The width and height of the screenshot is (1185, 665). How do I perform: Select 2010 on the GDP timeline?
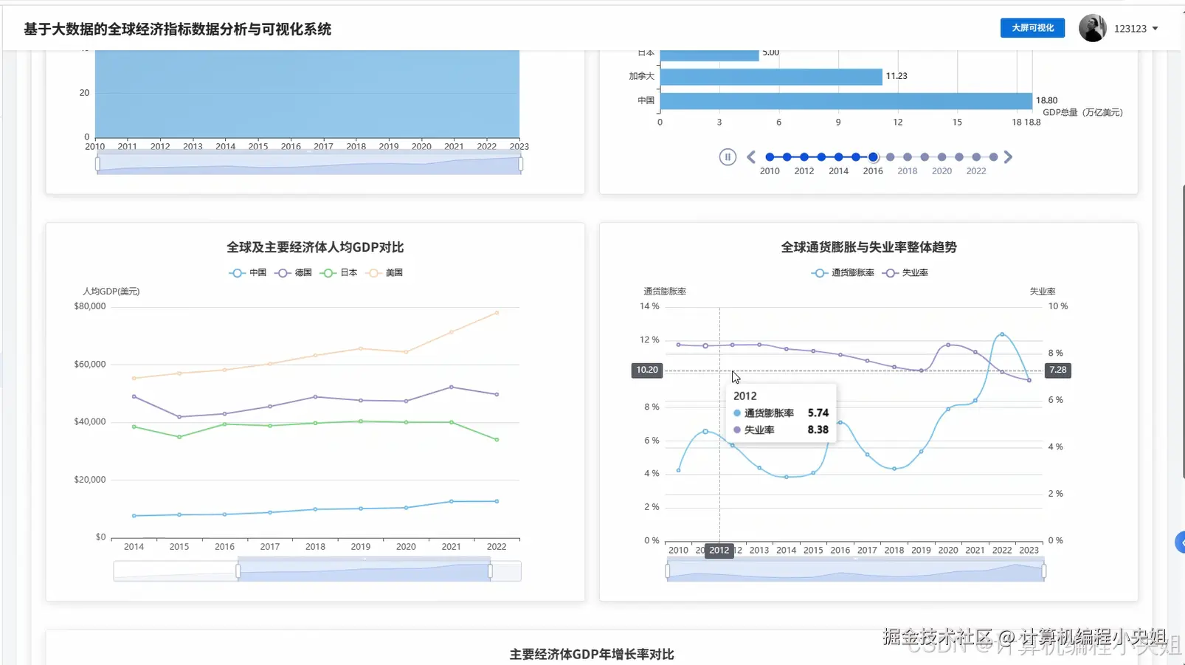tap(770, 157)
